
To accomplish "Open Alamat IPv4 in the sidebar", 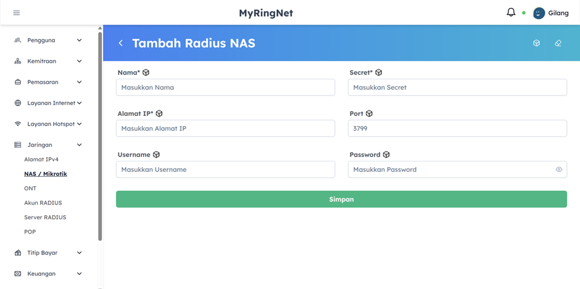I will click(x=41, y=160).
